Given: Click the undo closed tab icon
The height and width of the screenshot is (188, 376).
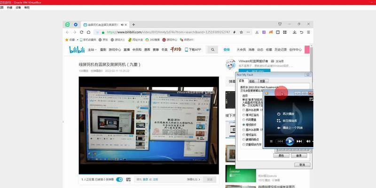Looking at the screenshot, I should coord(301,32).
